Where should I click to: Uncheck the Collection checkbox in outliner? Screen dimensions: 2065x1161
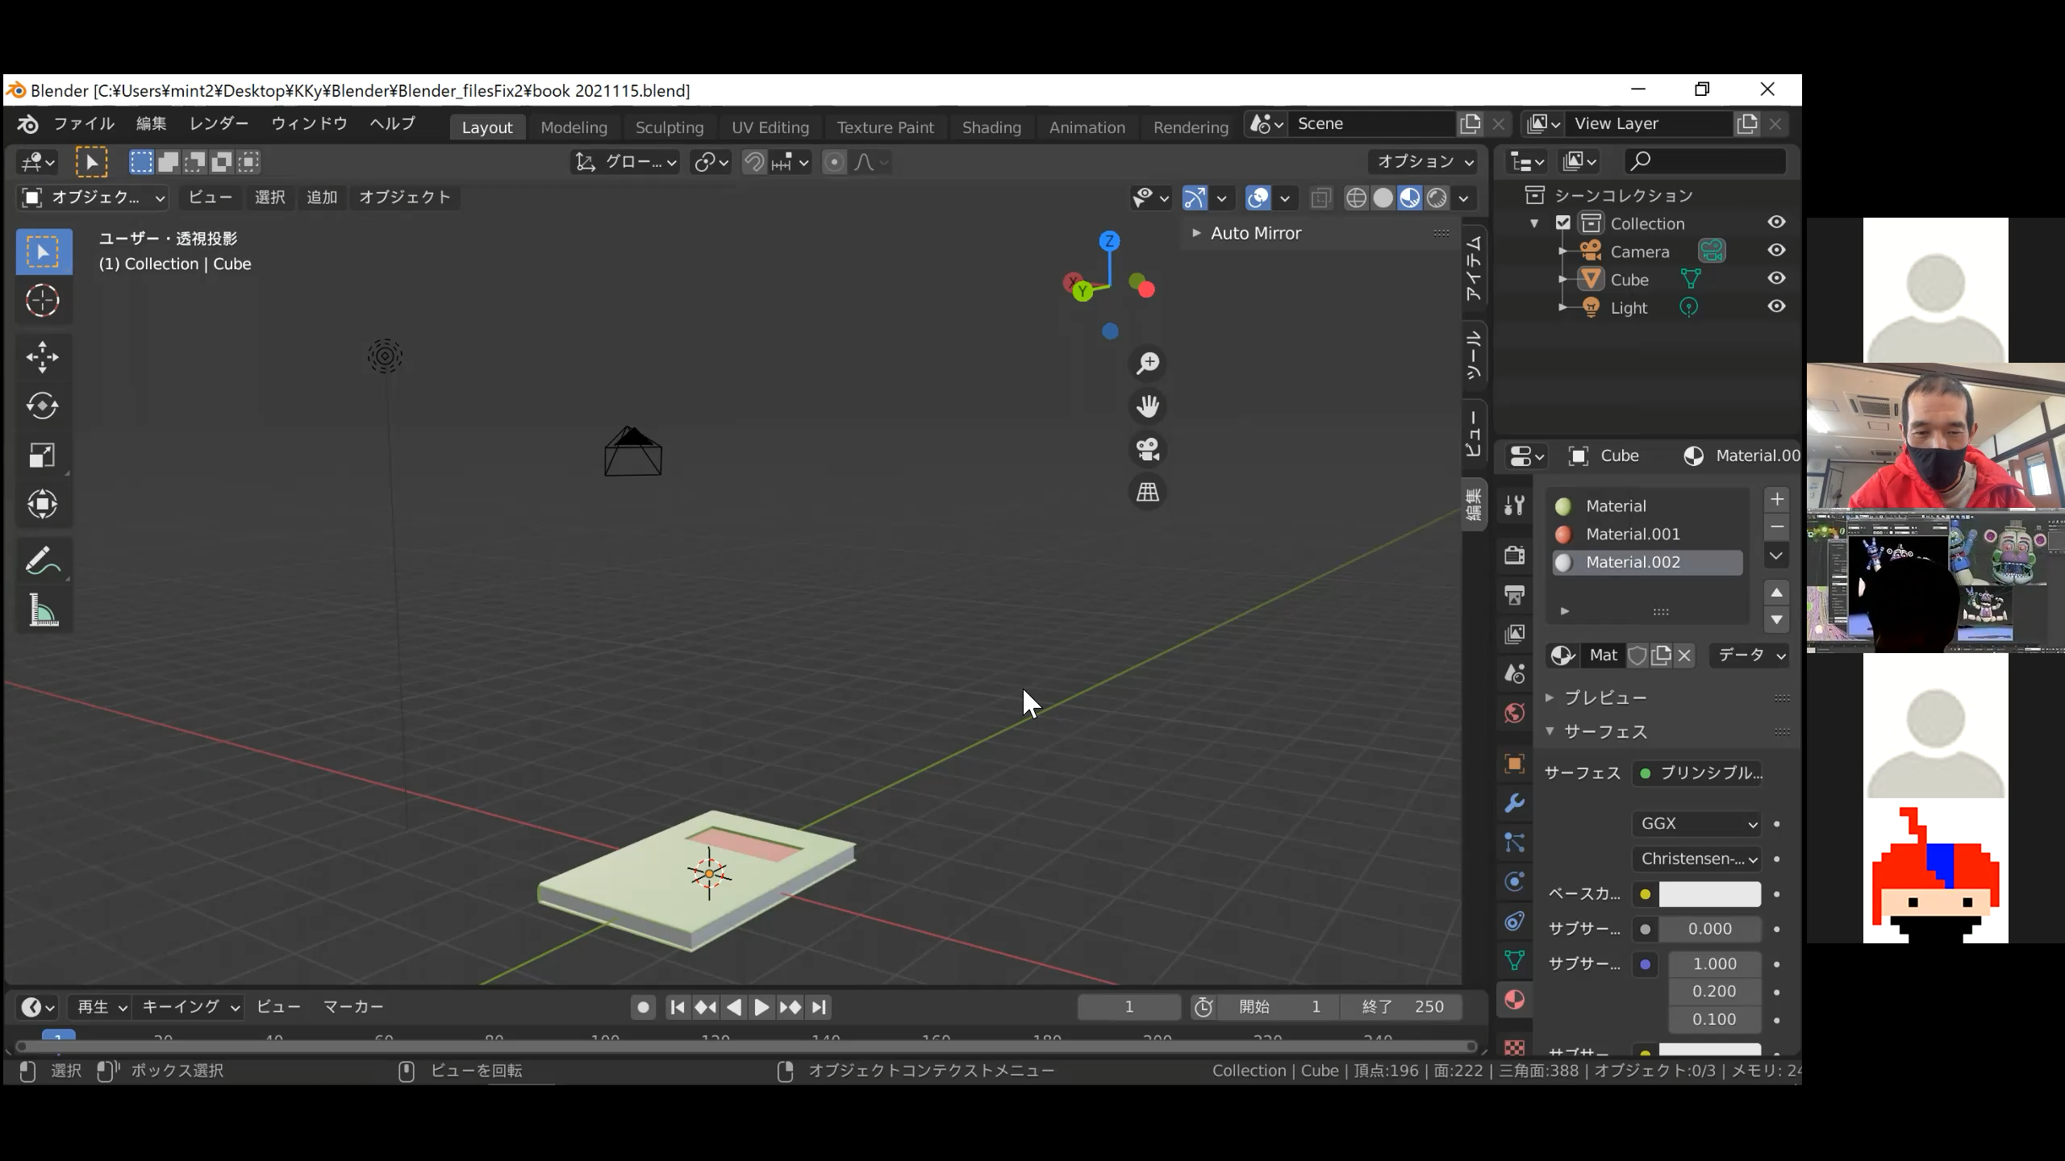tap(1563, 223)
